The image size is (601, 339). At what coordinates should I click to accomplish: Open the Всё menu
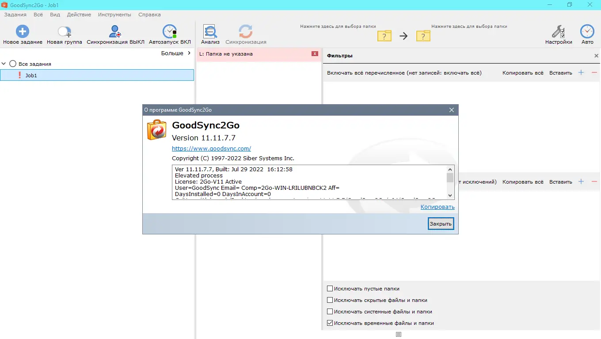click(38, 15)
